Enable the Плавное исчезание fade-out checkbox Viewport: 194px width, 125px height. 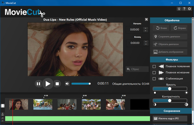(x=154, y=73)
